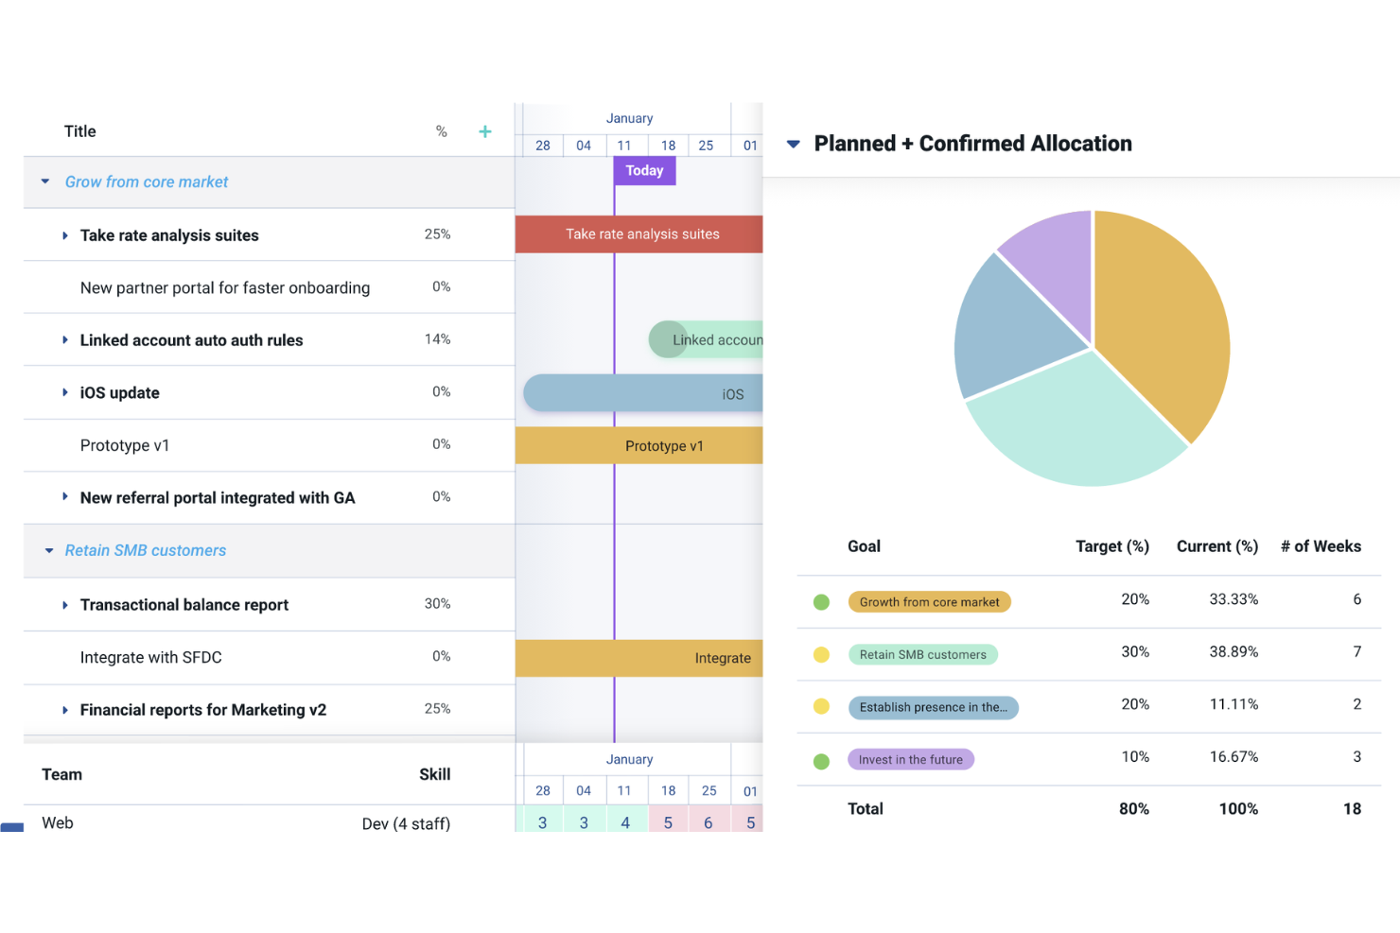Click the 11.11% current value

[1234, 704]
